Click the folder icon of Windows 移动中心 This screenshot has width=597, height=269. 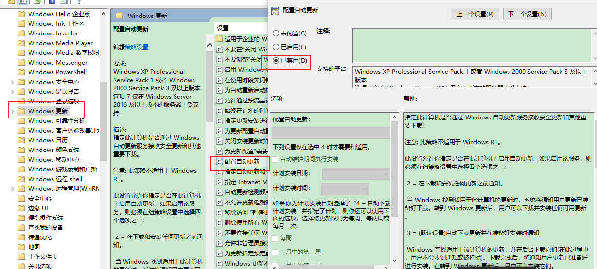coord(21,160)
